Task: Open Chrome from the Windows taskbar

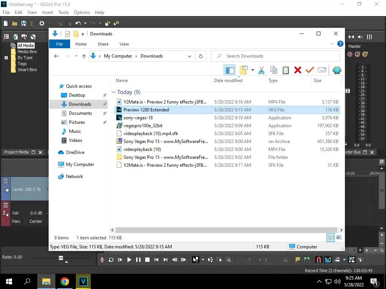Action: (x=65, y=281)
